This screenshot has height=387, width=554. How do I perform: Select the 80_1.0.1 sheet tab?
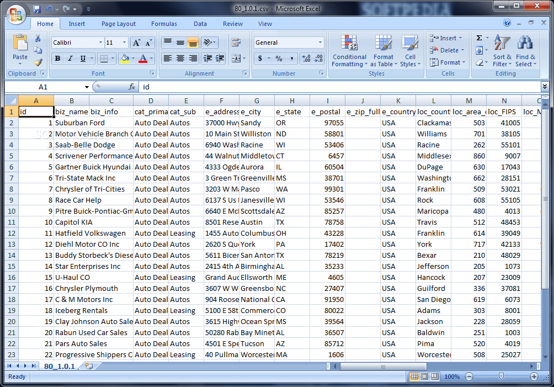click(58, 365)
